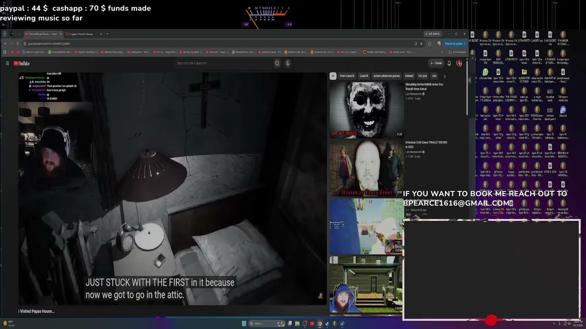Select the visualizer wack desktop file
Viewport: 586px width, 329px height.
pyautogui.click(x=550, y=95)
